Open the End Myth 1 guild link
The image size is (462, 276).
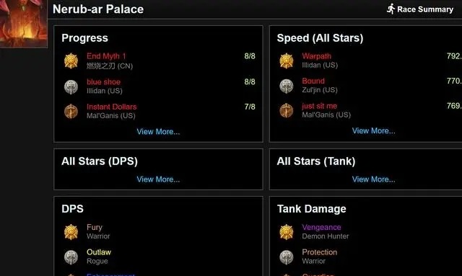106,56
